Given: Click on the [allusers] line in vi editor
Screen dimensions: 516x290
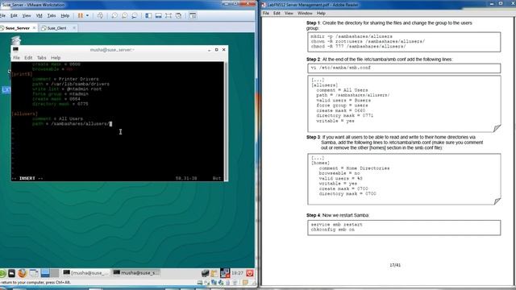Looking at the screenshot, I should coord(25,114).
